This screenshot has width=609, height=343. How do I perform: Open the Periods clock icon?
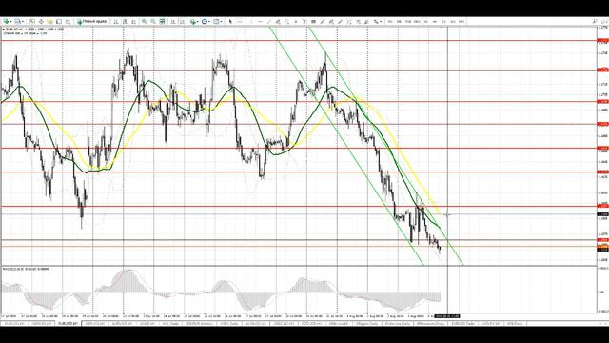pyautogui.click(x=205, y=21)
